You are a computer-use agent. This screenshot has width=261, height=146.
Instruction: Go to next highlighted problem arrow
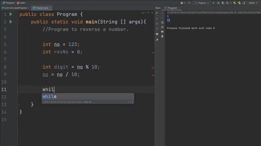pyautogui.click(x=152, y=13)
